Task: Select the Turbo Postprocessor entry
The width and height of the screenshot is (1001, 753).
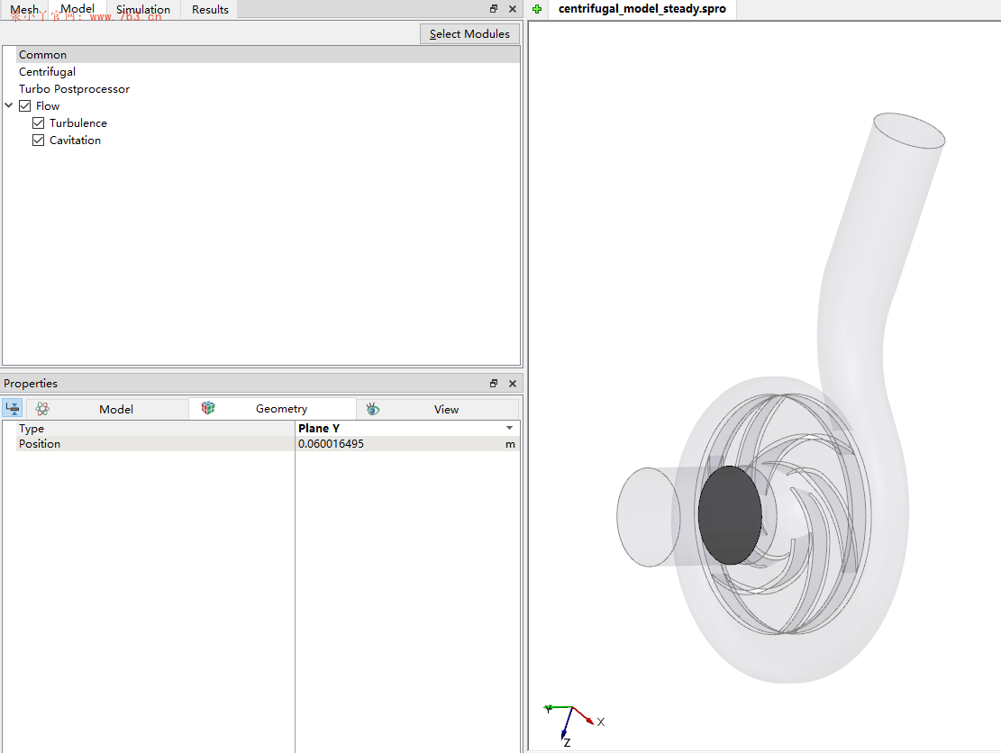Action: (74, 89)
